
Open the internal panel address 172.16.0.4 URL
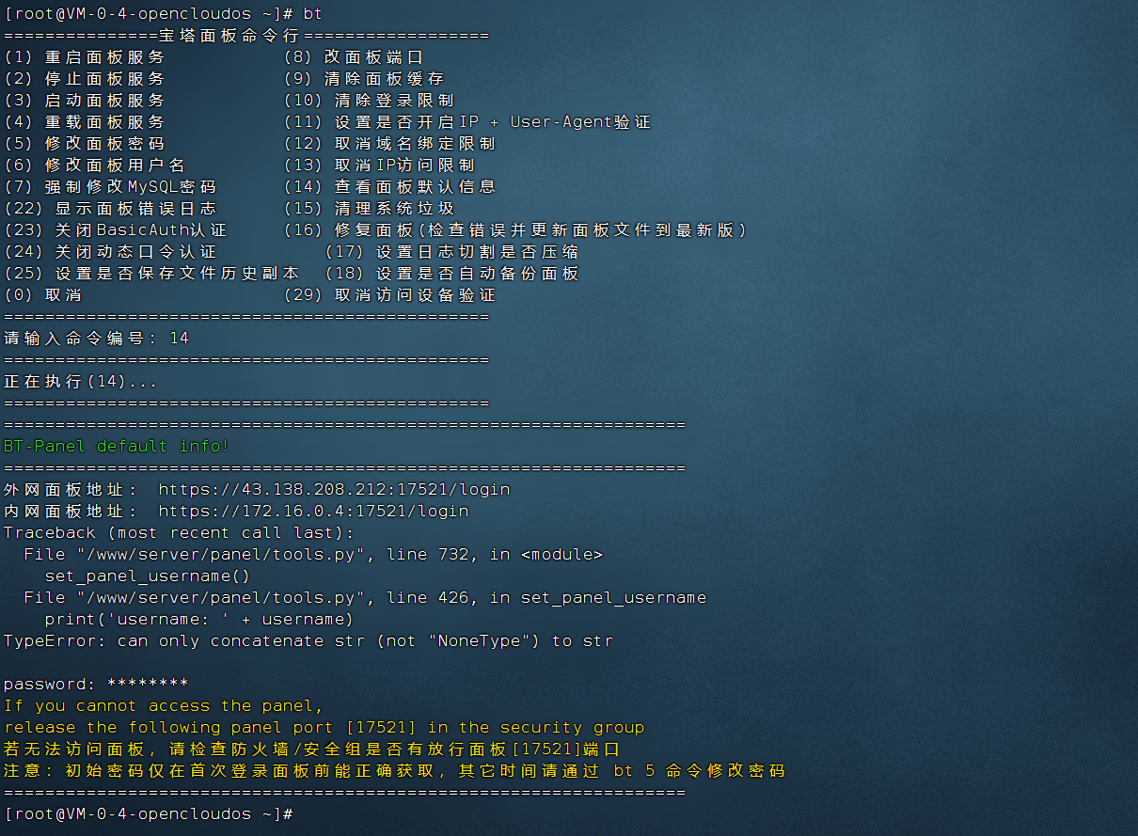point(313,512)
